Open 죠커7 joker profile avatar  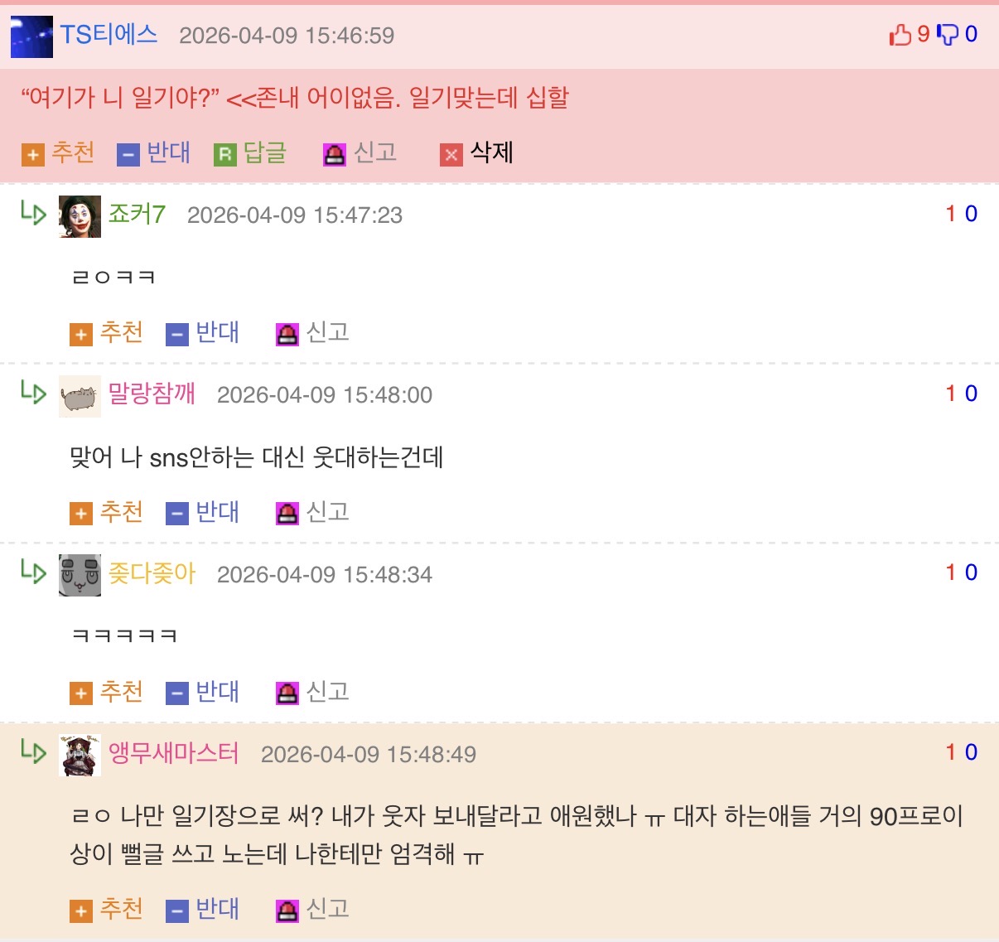click(x=80, y=217)
